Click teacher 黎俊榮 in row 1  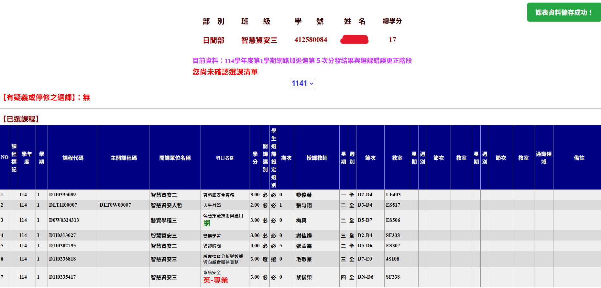coord(304,195)
